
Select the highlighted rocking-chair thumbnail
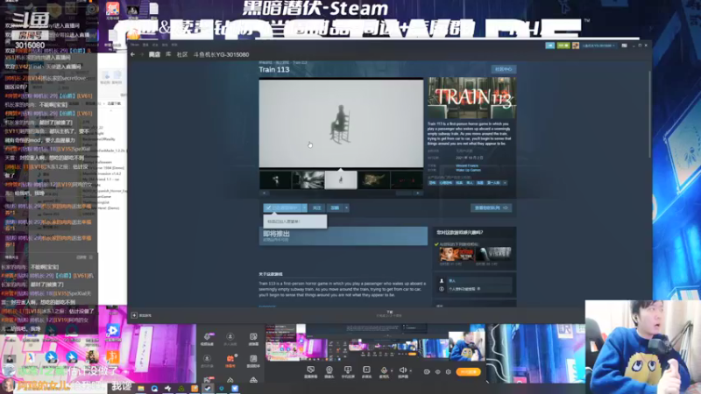(x=341, y=180)
